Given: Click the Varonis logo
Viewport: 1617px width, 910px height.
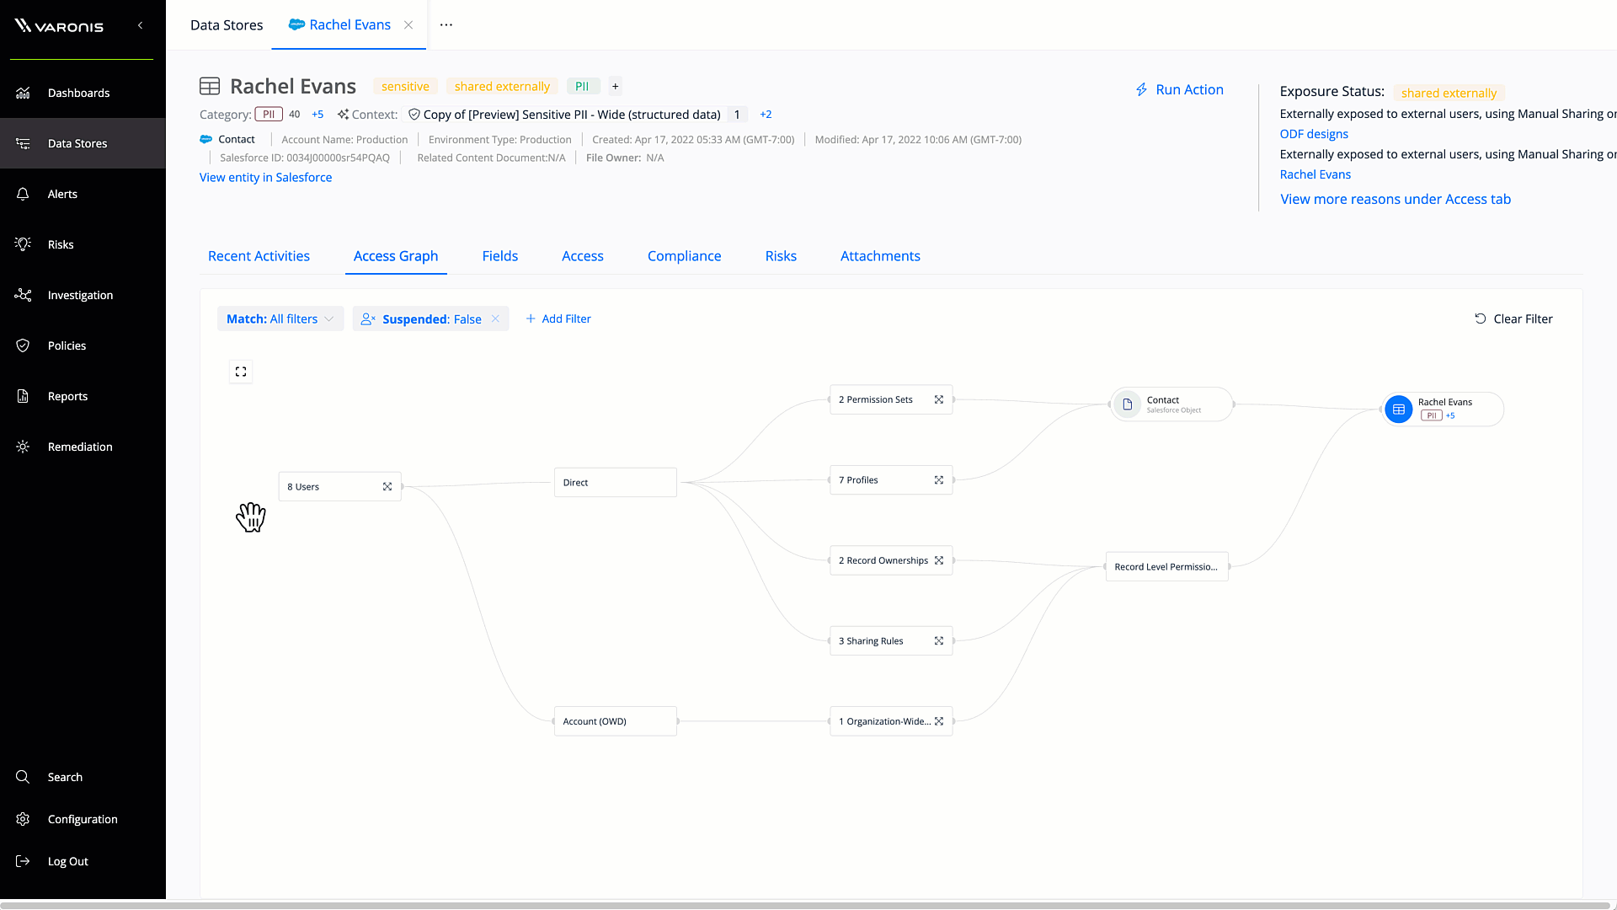Looking at the screenshot, I should coord(59,25).
